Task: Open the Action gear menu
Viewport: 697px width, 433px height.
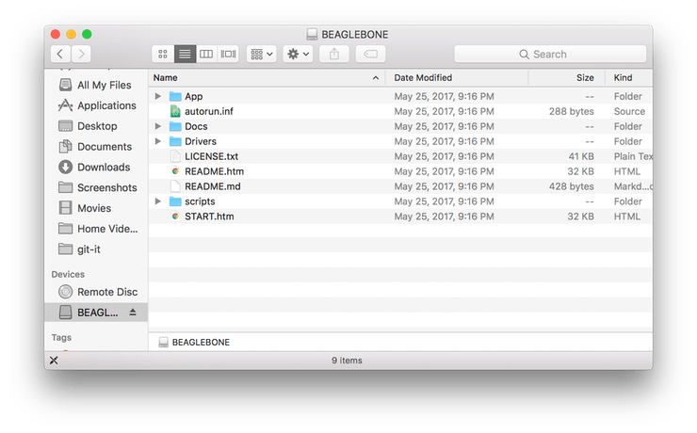Action: (298, 55)
